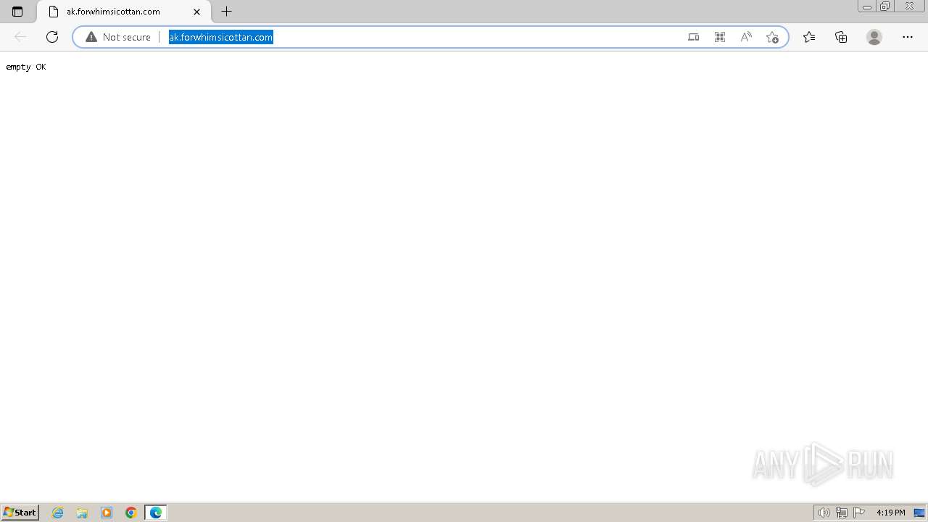
Task: Close the ak.forwhimsicottan.com tab
Action: coord(196,12)
